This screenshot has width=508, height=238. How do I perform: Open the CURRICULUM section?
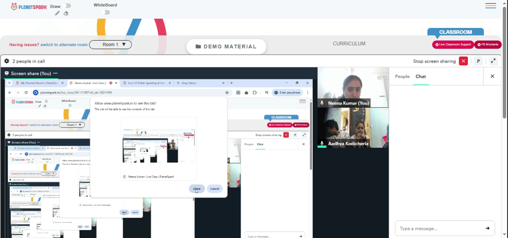click(x=349, y=44)
